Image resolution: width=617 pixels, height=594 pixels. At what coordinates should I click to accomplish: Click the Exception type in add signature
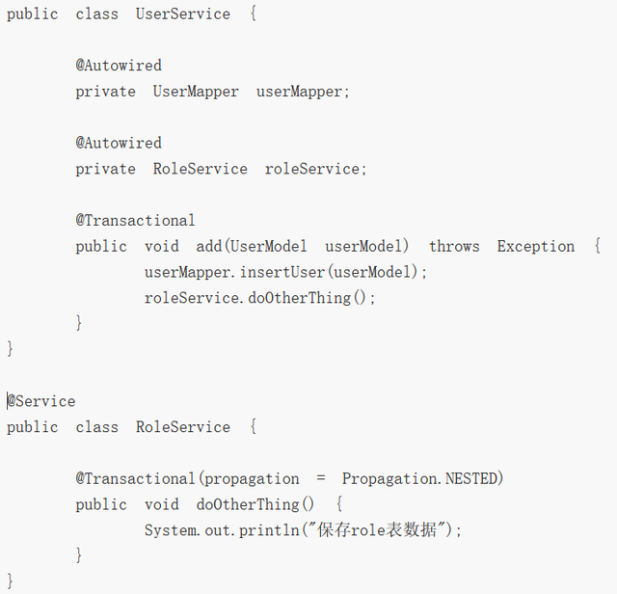[x=536, y=247]
